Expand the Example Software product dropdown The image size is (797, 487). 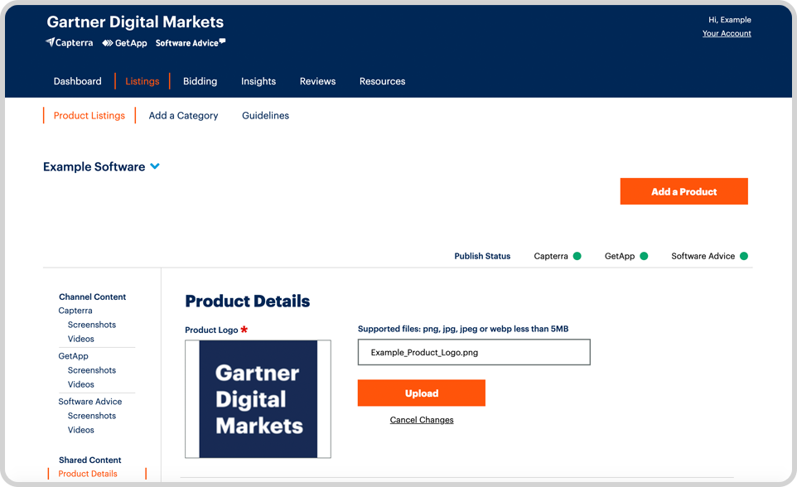[x=155, y=166]
